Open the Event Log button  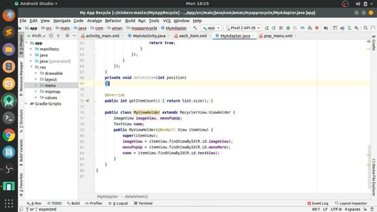coord(318,203)
